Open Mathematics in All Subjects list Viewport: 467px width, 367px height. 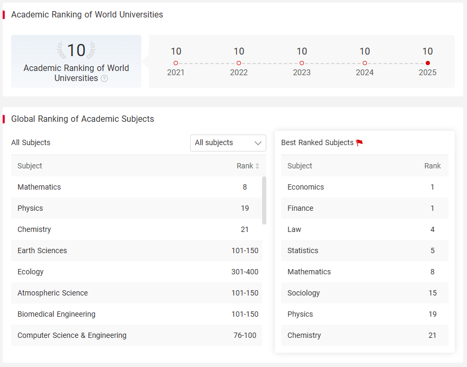click(x=137, y=187)
